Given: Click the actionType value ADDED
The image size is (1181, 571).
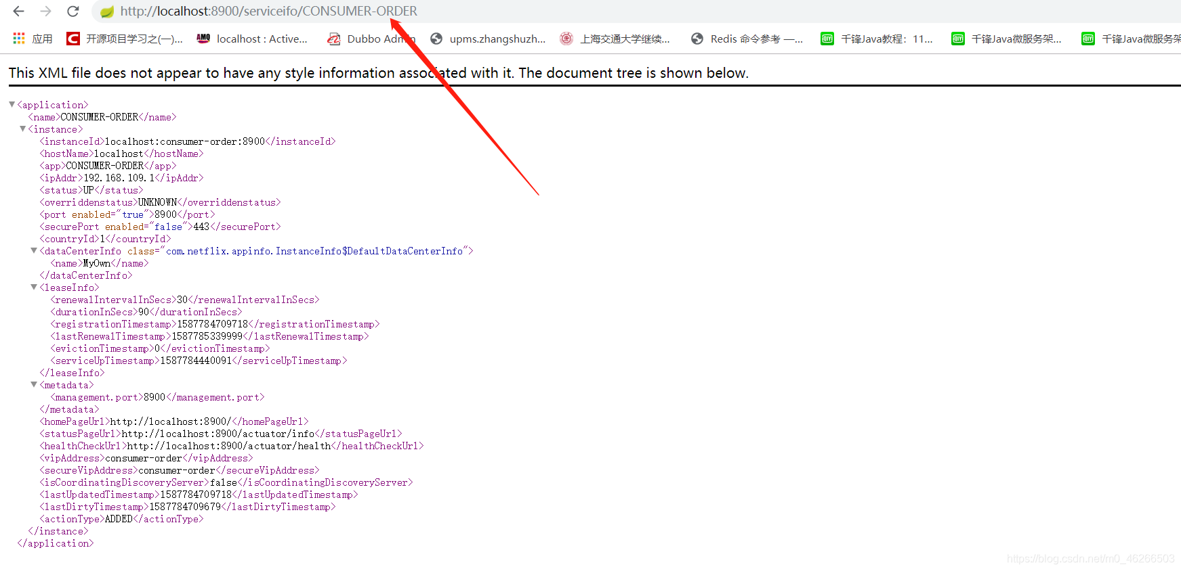Looking at the screenshot, I should click(119, 519).
